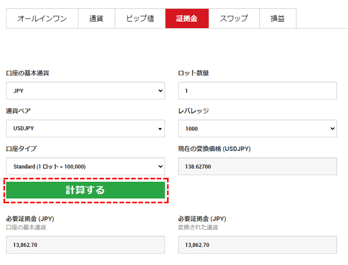
Task: Click the active 証拠金 tab
Action: [x=187, y=19]
